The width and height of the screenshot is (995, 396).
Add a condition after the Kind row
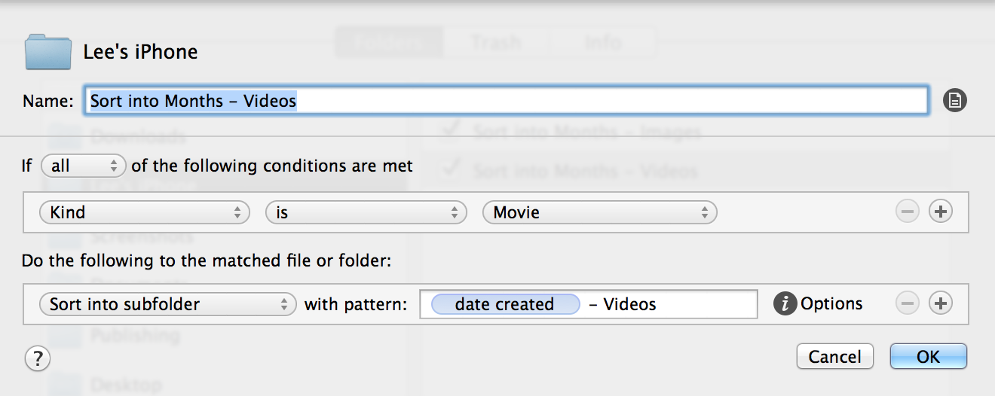click(939, 212)
